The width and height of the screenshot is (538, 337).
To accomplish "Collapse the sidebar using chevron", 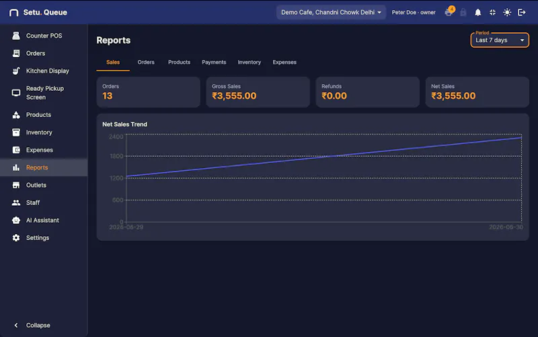I will (15, 325).
